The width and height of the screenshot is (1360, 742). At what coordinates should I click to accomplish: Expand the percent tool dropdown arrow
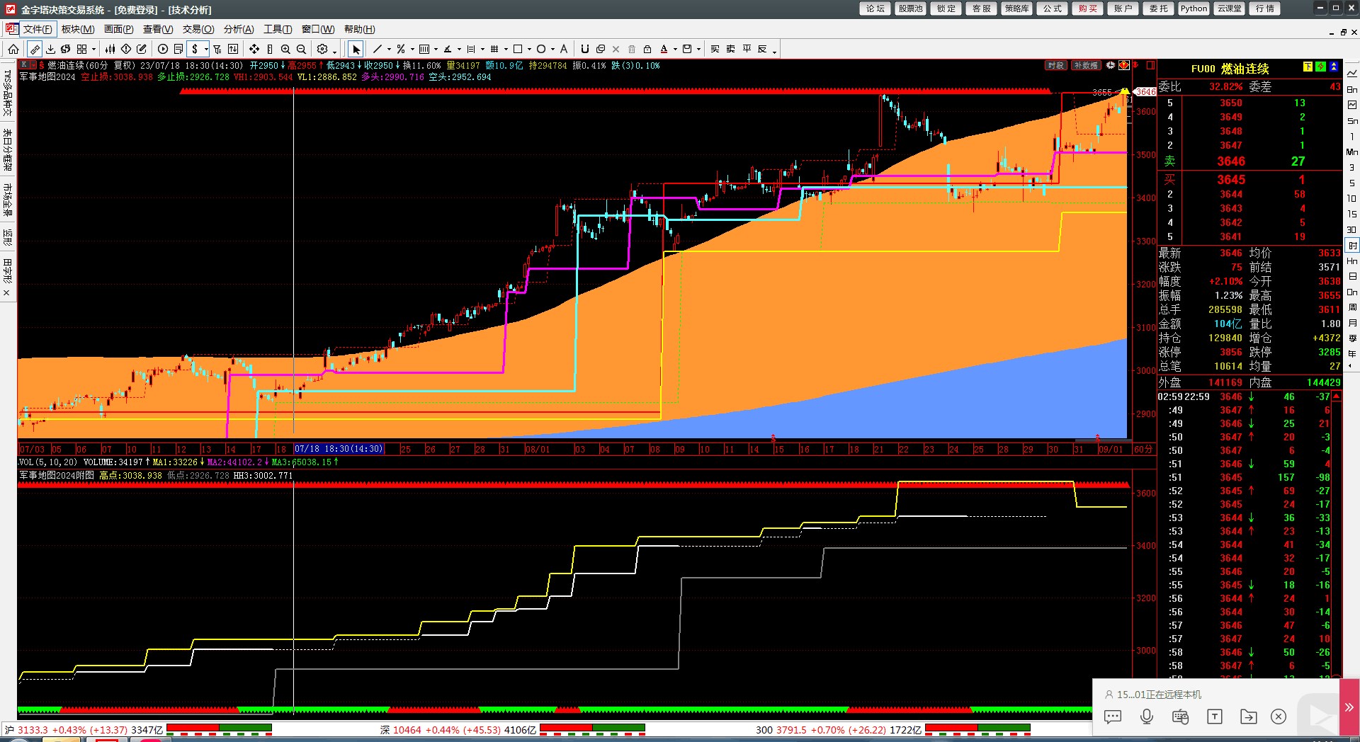412,50
